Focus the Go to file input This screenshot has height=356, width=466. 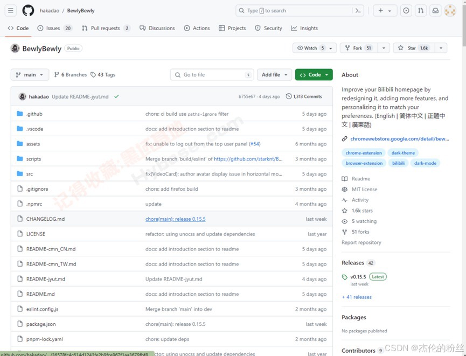pyautogui.click(x=212, y=74)
